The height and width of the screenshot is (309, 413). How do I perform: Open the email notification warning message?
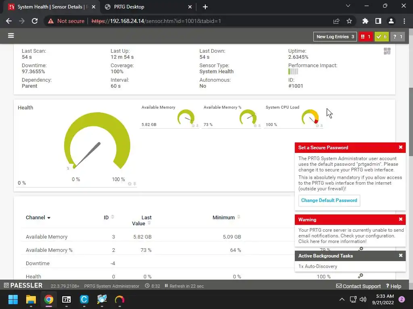point(350,236)
